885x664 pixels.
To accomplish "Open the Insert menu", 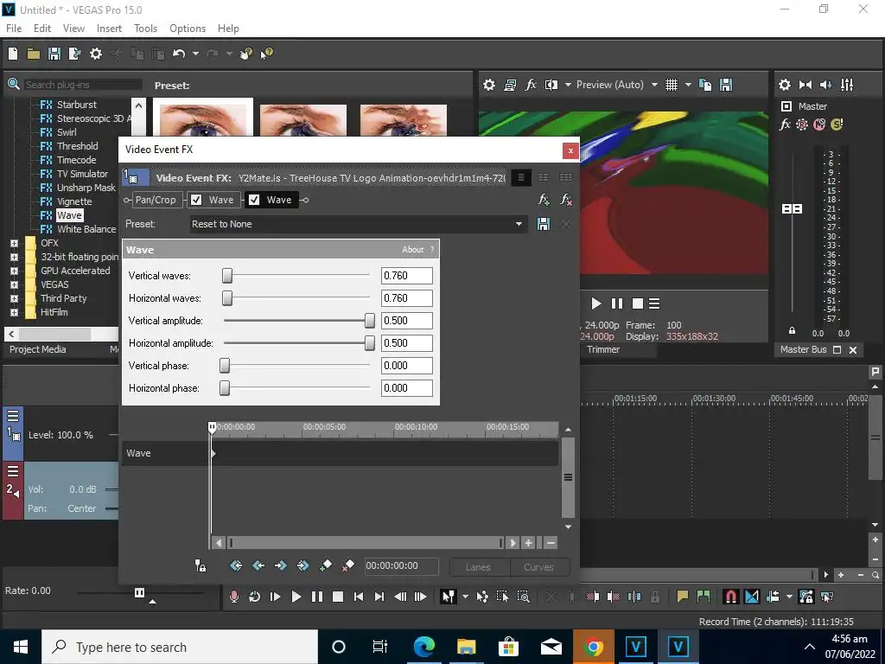I will click(x=109, y=29).
